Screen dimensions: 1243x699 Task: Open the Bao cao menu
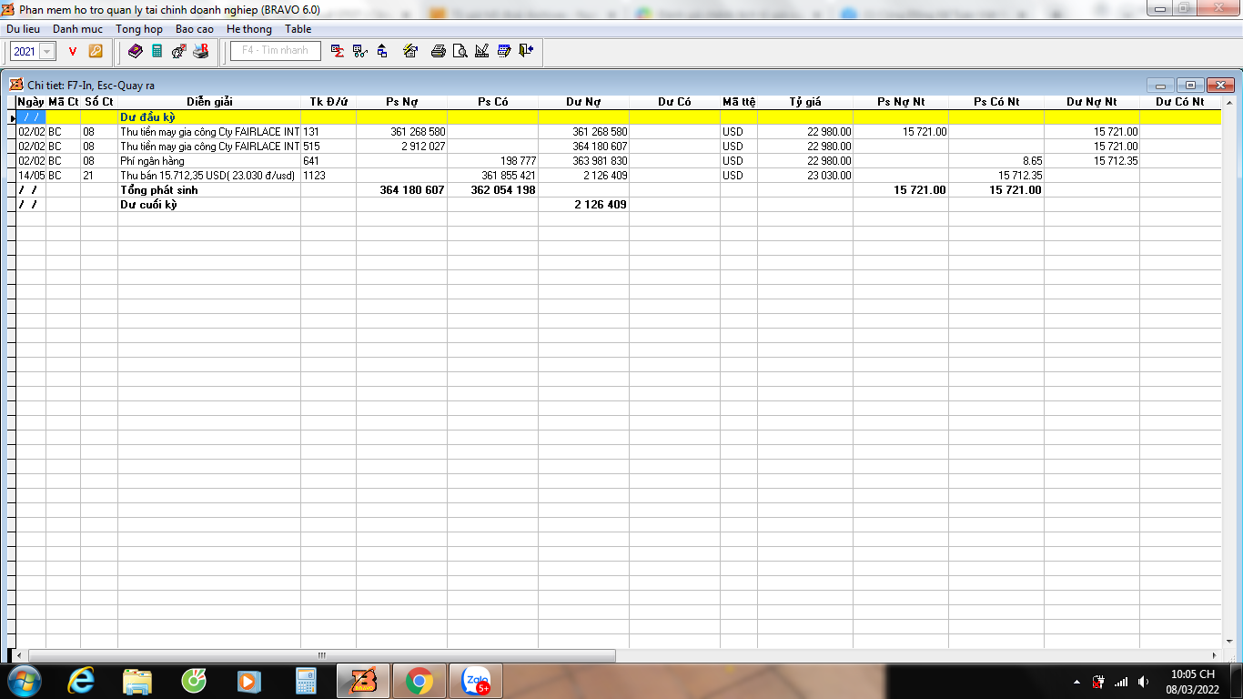195,29
